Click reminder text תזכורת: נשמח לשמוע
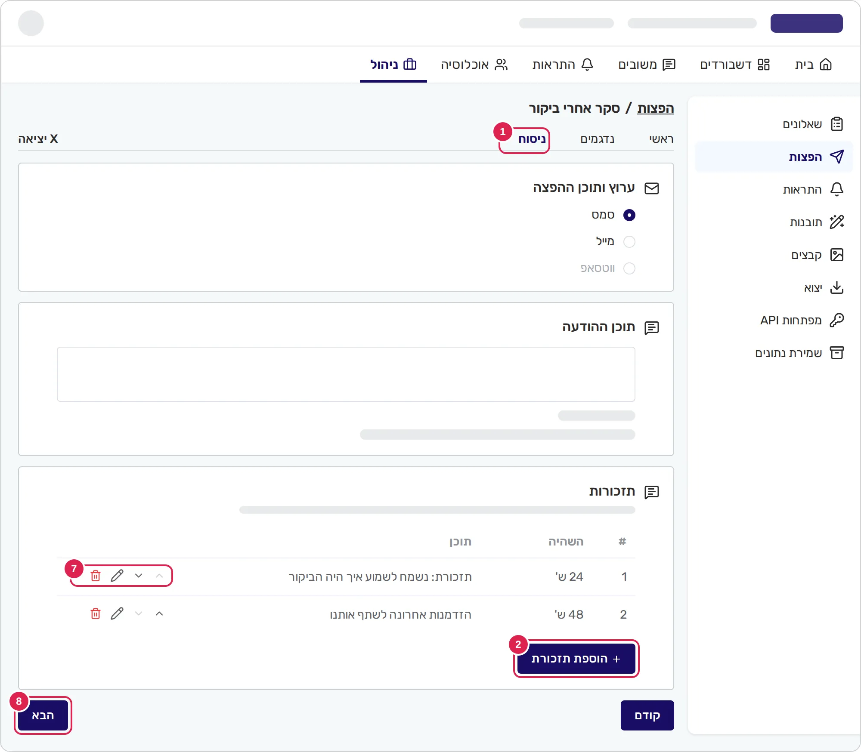Image resolution: width=861 pixels, height=752 pixels. [380, 576]
